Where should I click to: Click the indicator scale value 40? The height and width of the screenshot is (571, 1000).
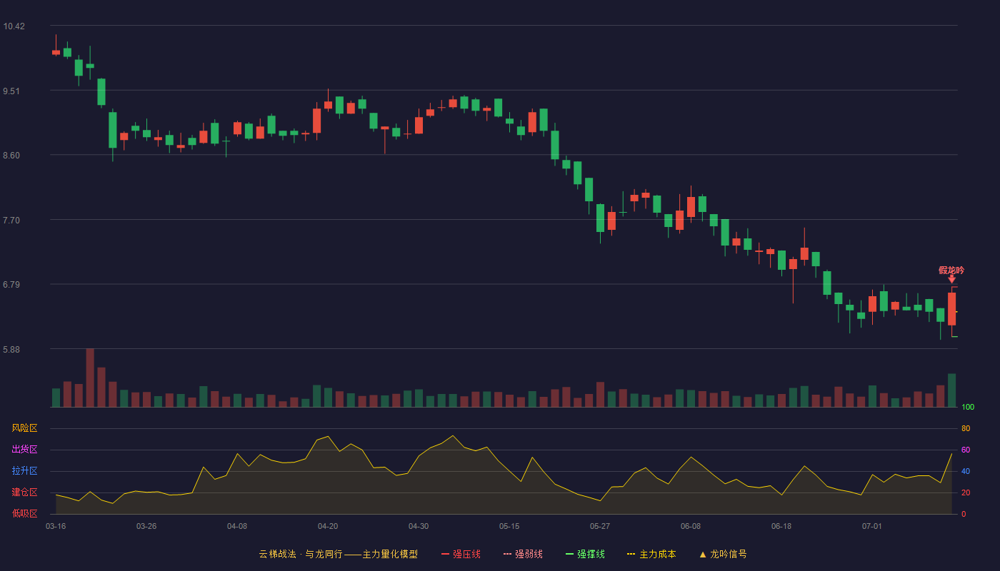(966, 471)
